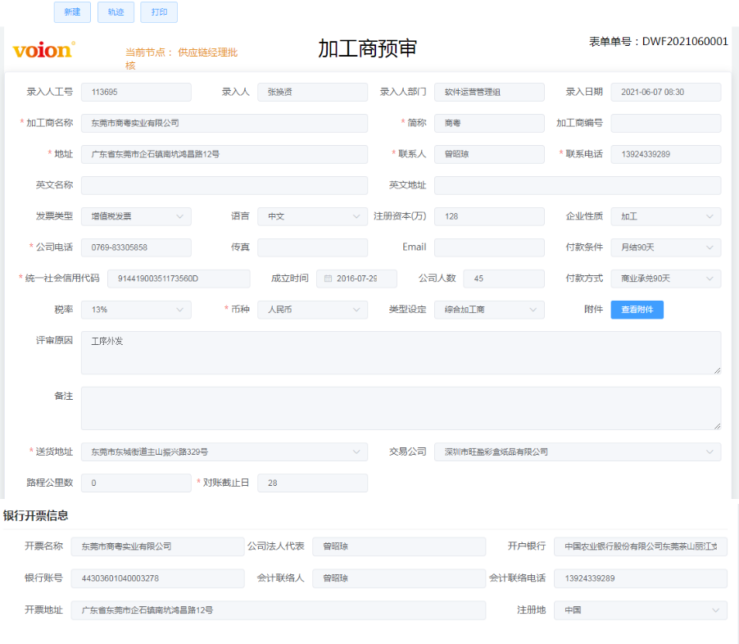
Task: Expand the 企业性质 dropdown
Action: tap(666, 216)
